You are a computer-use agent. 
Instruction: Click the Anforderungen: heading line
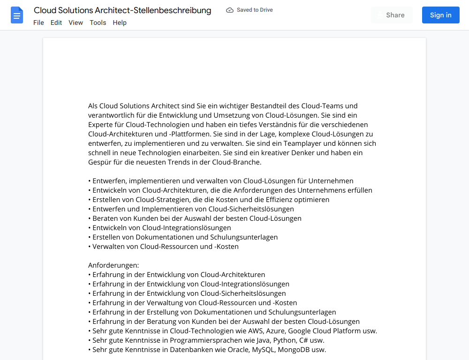(113, 265)
